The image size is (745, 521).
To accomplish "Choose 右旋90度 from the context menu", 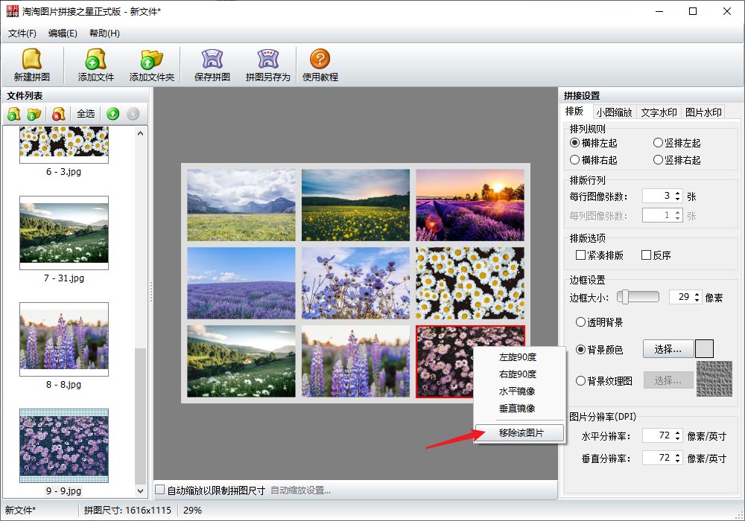I will tap(519, 374).
